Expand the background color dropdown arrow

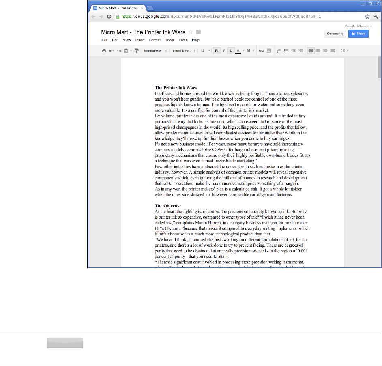click(x=253, y=51)
